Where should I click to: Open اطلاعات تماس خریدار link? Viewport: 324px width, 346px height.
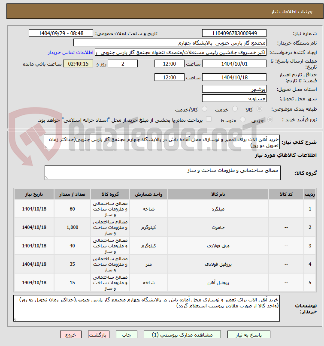[71, 52]
